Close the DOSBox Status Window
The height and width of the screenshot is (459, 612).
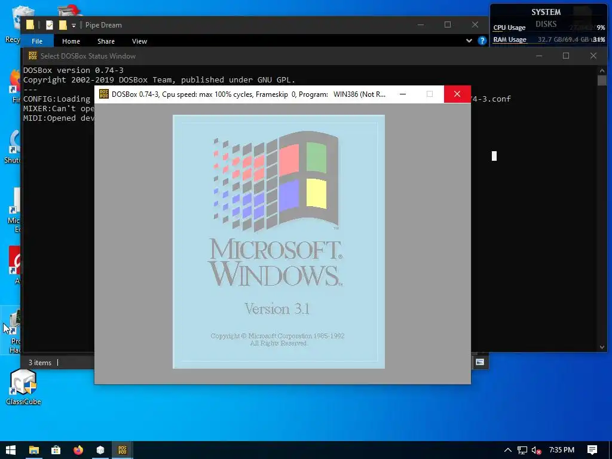[593, 56]
